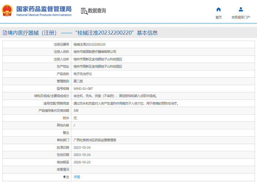Click the 管理类别 label
Image resolution: width=257 pixels, height=183 pixels.
(x=63, y=81)
